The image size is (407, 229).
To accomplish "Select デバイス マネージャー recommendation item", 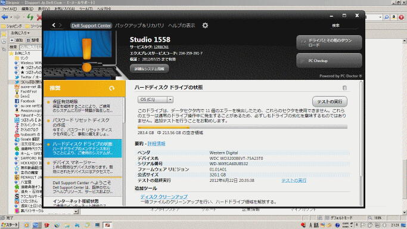I will [83, 167].
